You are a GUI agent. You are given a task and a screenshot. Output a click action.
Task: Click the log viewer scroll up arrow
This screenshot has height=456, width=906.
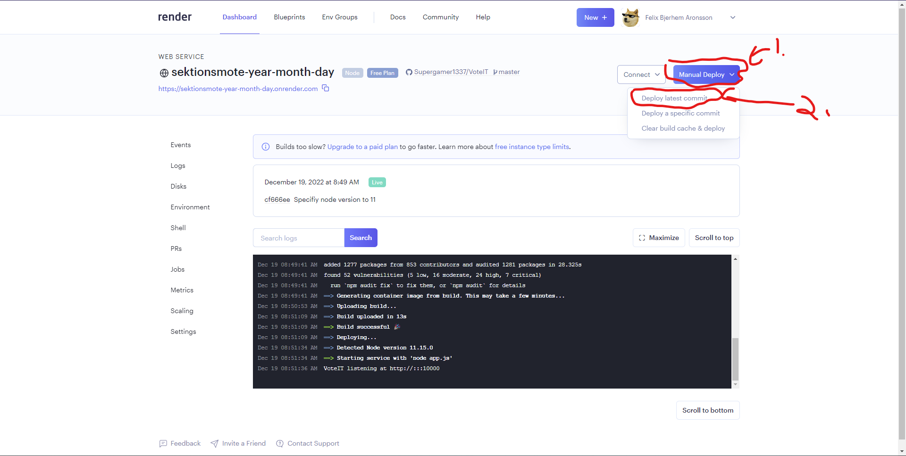point(735,259)
